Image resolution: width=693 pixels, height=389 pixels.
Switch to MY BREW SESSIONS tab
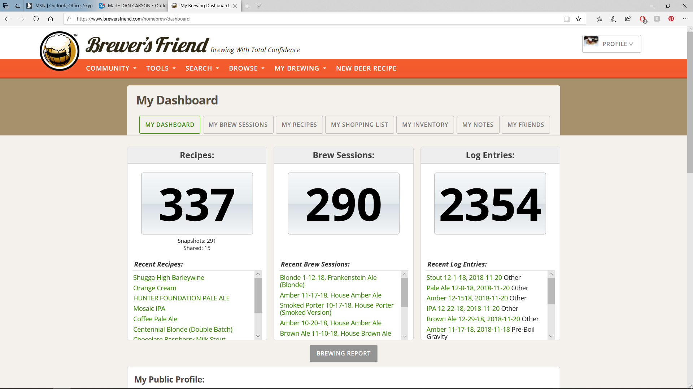point(238,125)
